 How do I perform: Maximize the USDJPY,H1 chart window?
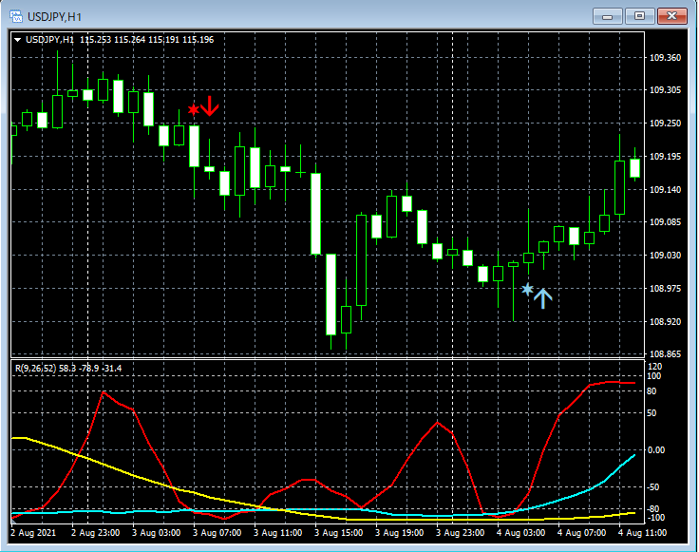pos(639,16)
